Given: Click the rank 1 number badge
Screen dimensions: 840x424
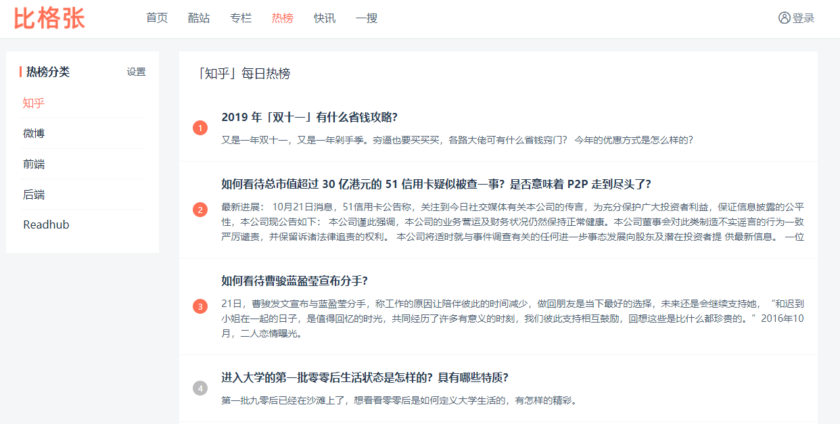Looking at the screenshot, I should pyautogui.click(x=200, y=128).
